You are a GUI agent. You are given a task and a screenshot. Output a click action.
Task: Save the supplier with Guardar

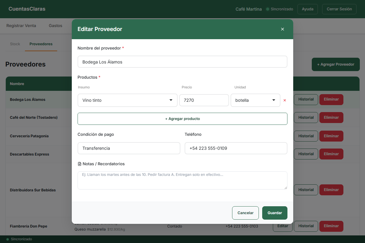click(x=275, y=213)
